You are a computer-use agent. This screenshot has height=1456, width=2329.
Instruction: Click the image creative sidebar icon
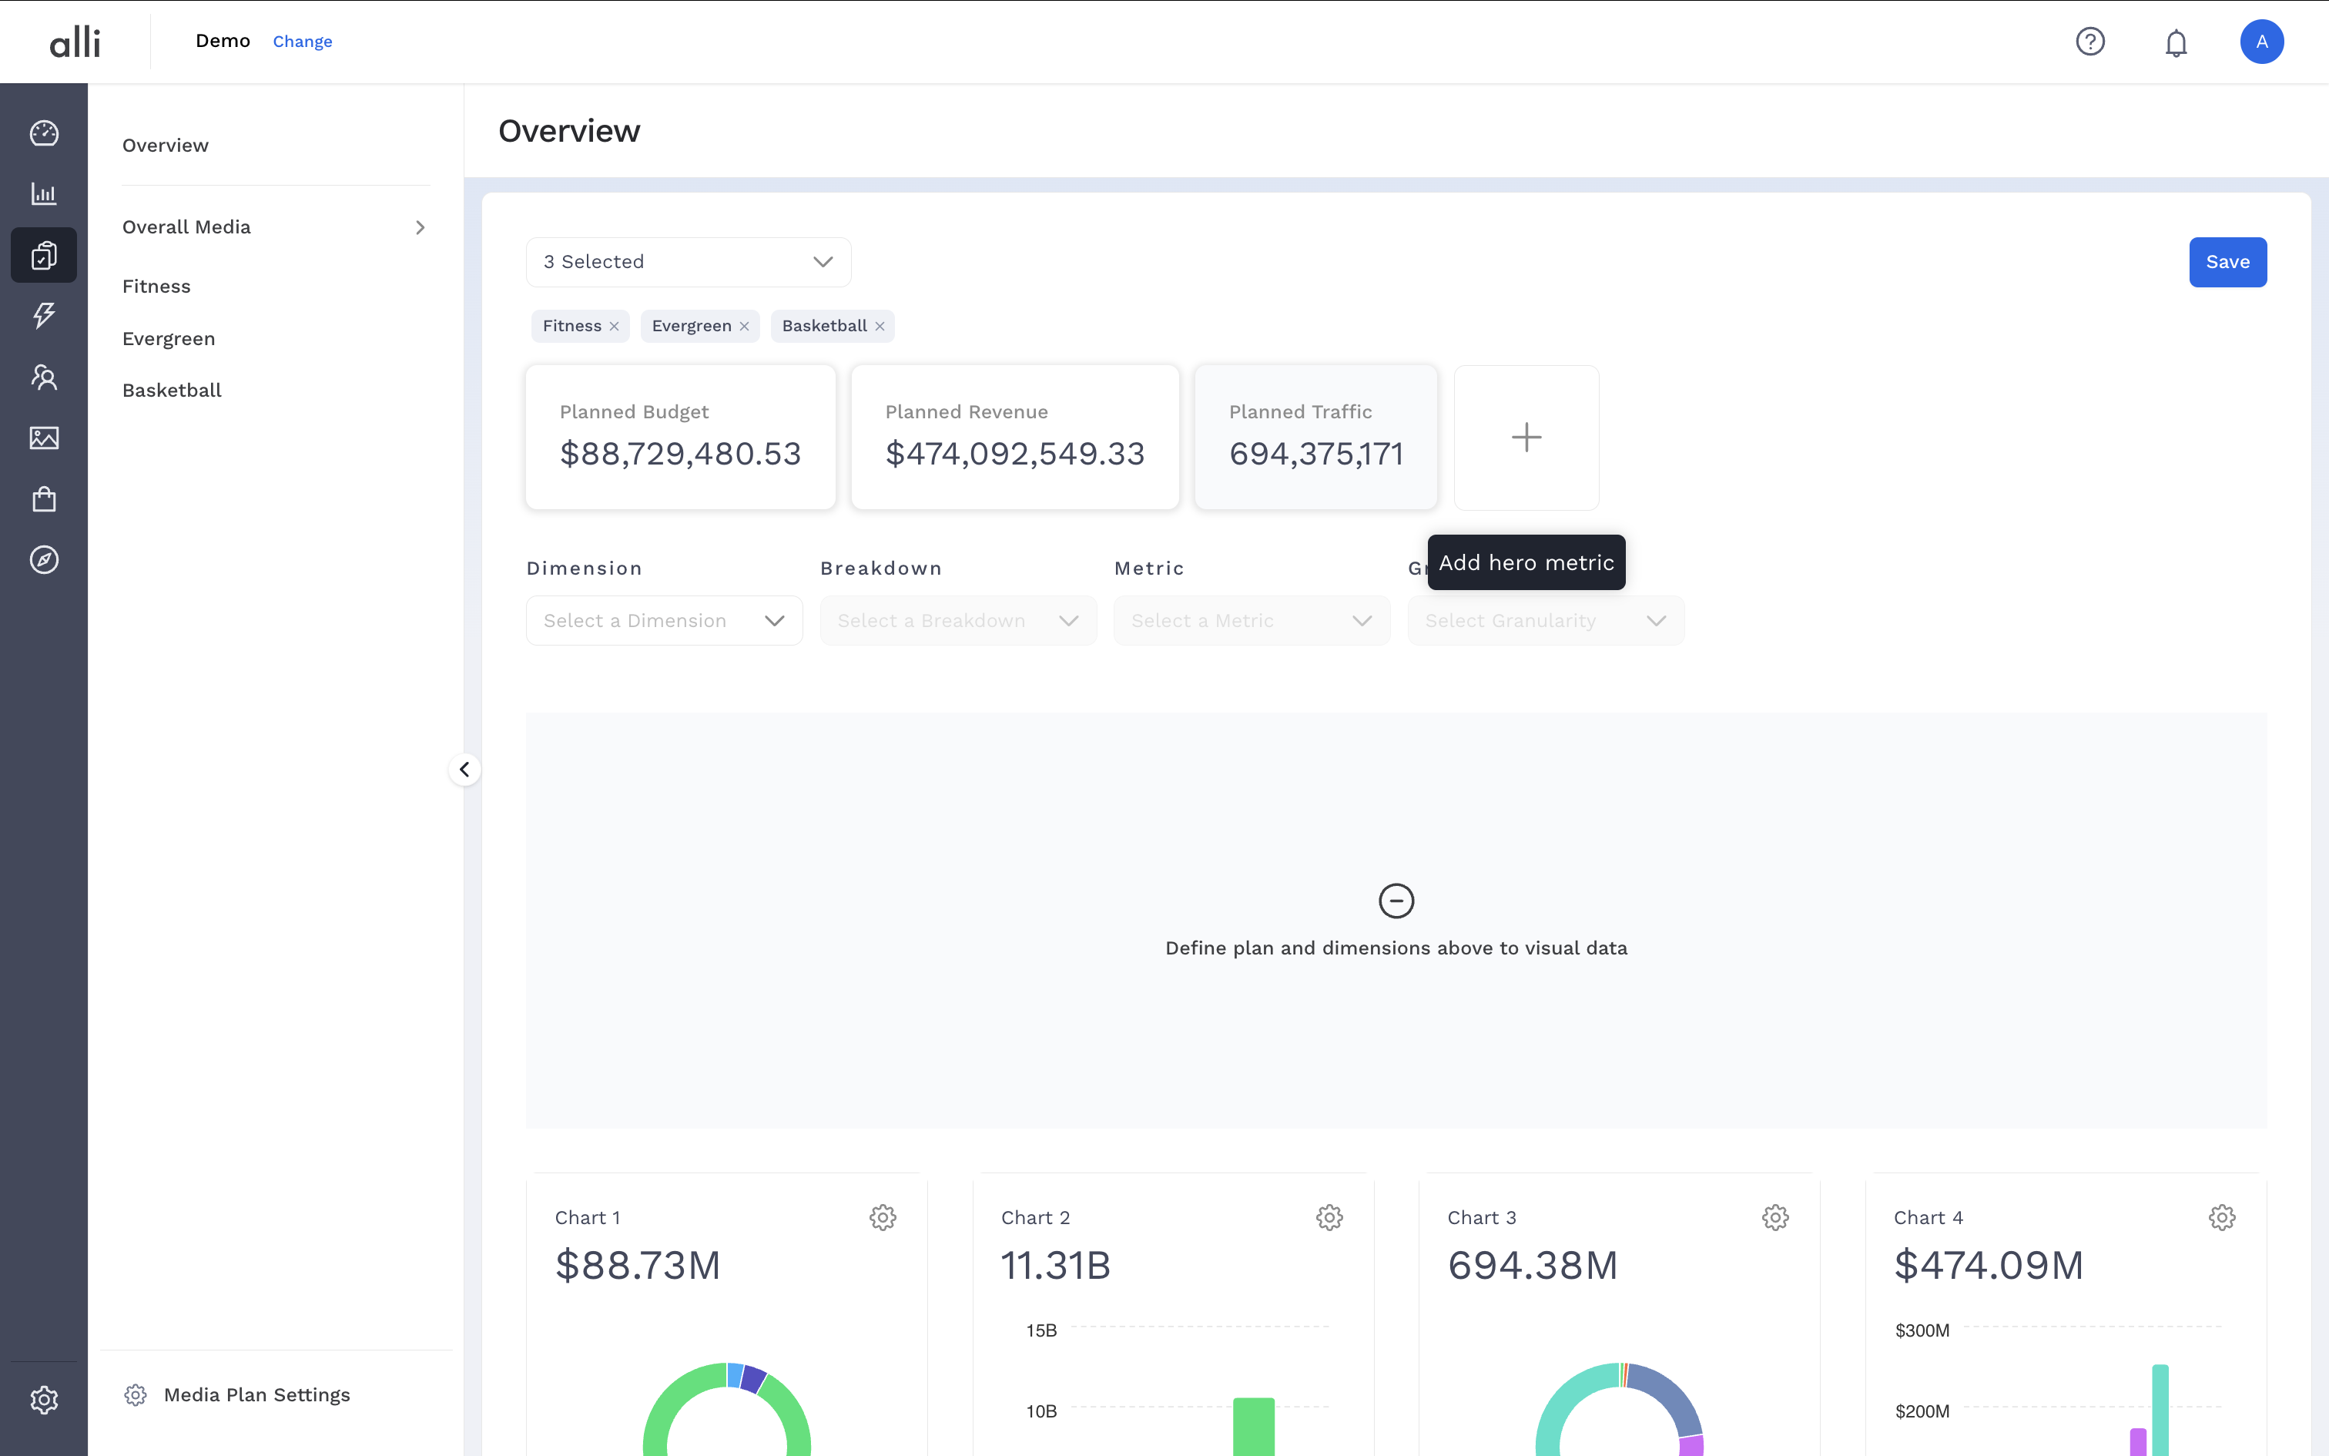(44, 438)
